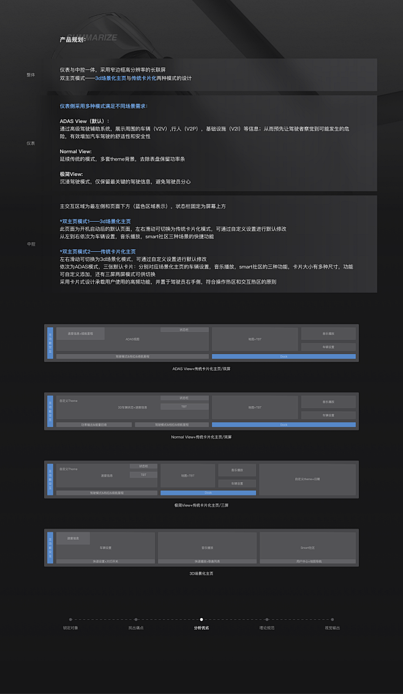
Task: Open 车辆设置 card in Normal View wireframe
Action: coord(328,415)
